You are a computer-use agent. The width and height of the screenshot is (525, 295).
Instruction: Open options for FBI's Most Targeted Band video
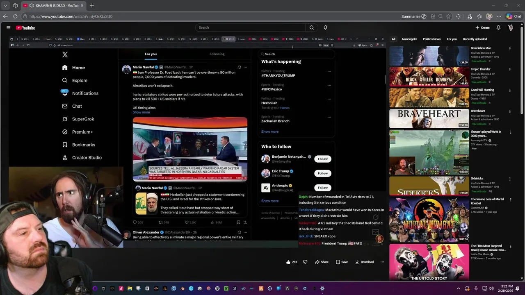pos(510,247)
